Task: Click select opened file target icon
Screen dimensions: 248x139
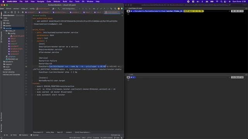Action: 12,12
